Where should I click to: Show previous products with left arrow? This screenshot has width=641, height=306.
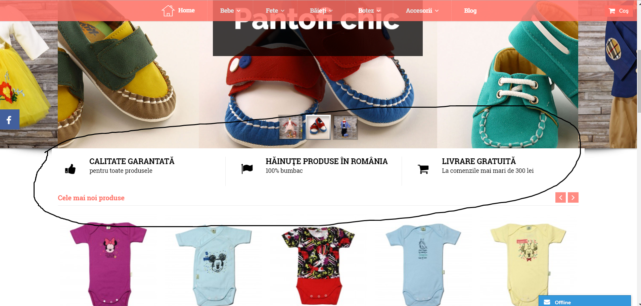click(561, 198)
